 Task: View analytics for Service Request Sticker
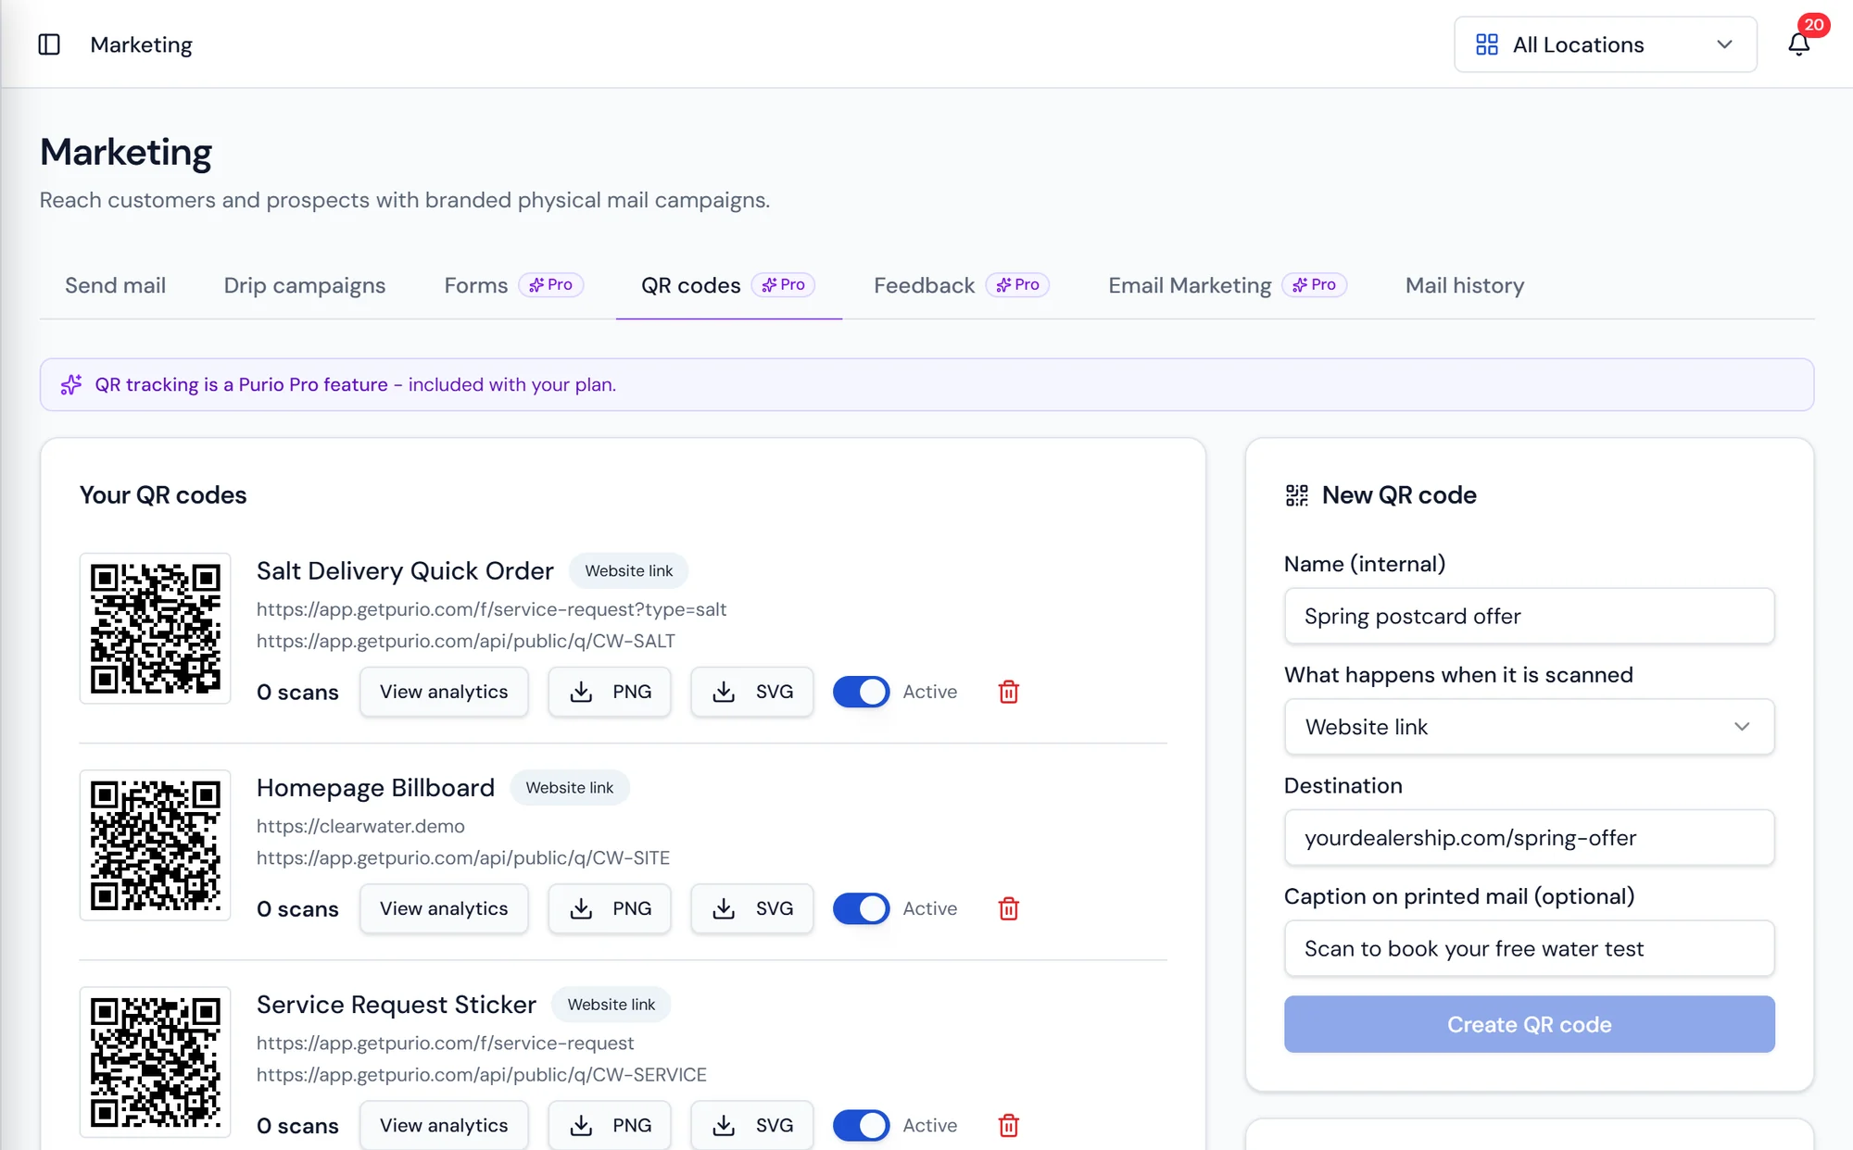[444, 1125]
